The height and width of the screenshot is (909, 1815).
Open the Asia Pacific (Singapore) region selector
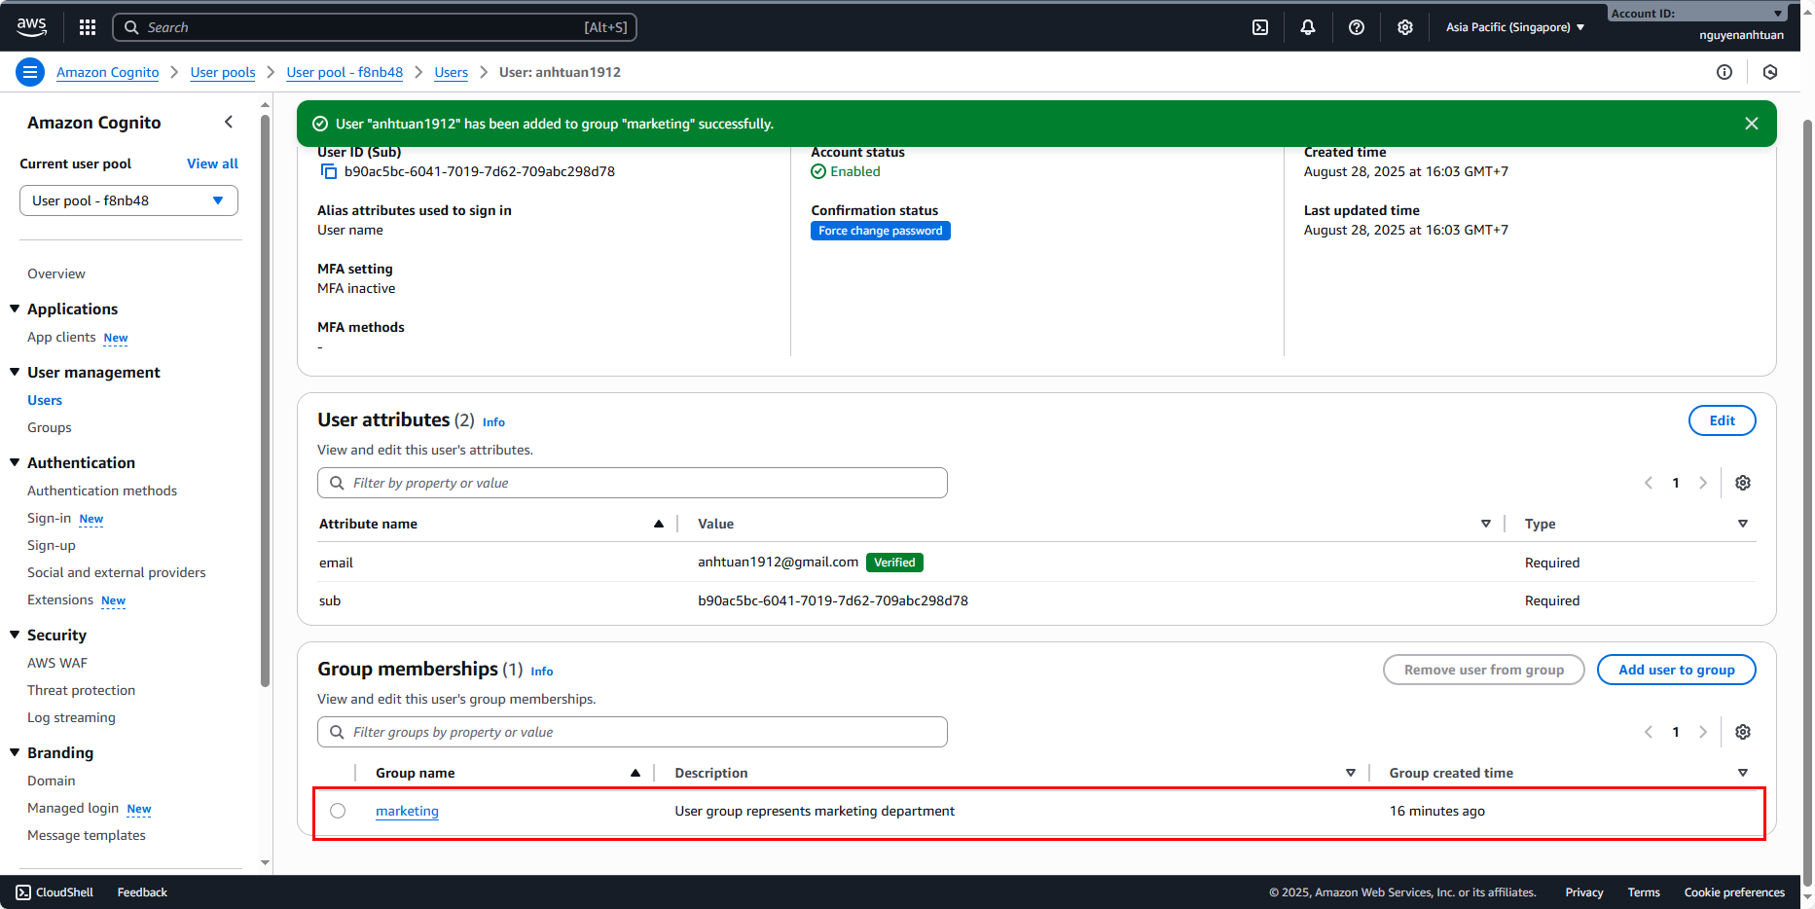(1514, 27)
